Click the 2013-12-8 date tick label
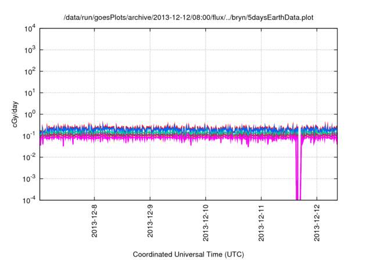The image size is (372, 260). tap(94, 221)
